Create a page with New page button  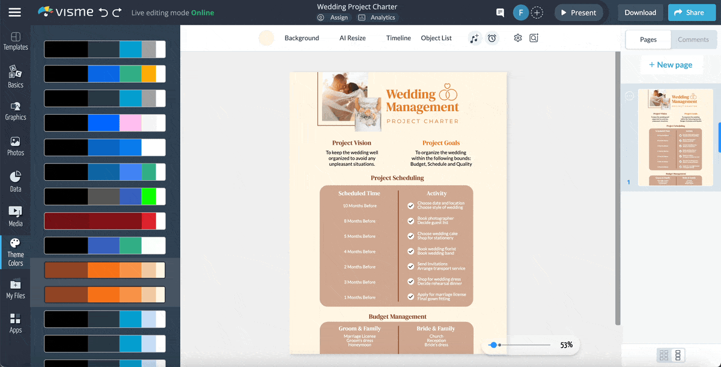pos(671,64)
